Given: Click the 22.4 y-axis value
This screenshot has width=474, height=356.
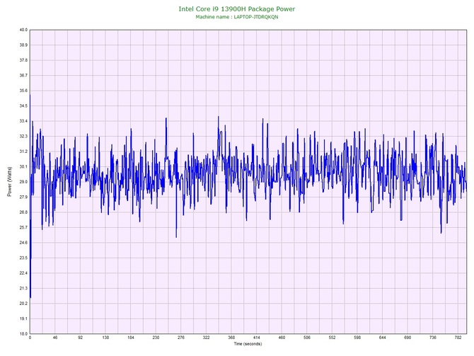Looking at the screenshot, I should [23, 273].
